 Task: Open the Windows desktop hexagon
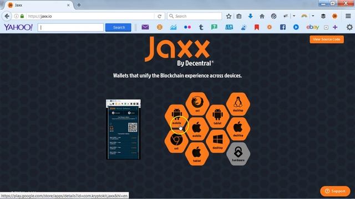click(217, 142)
